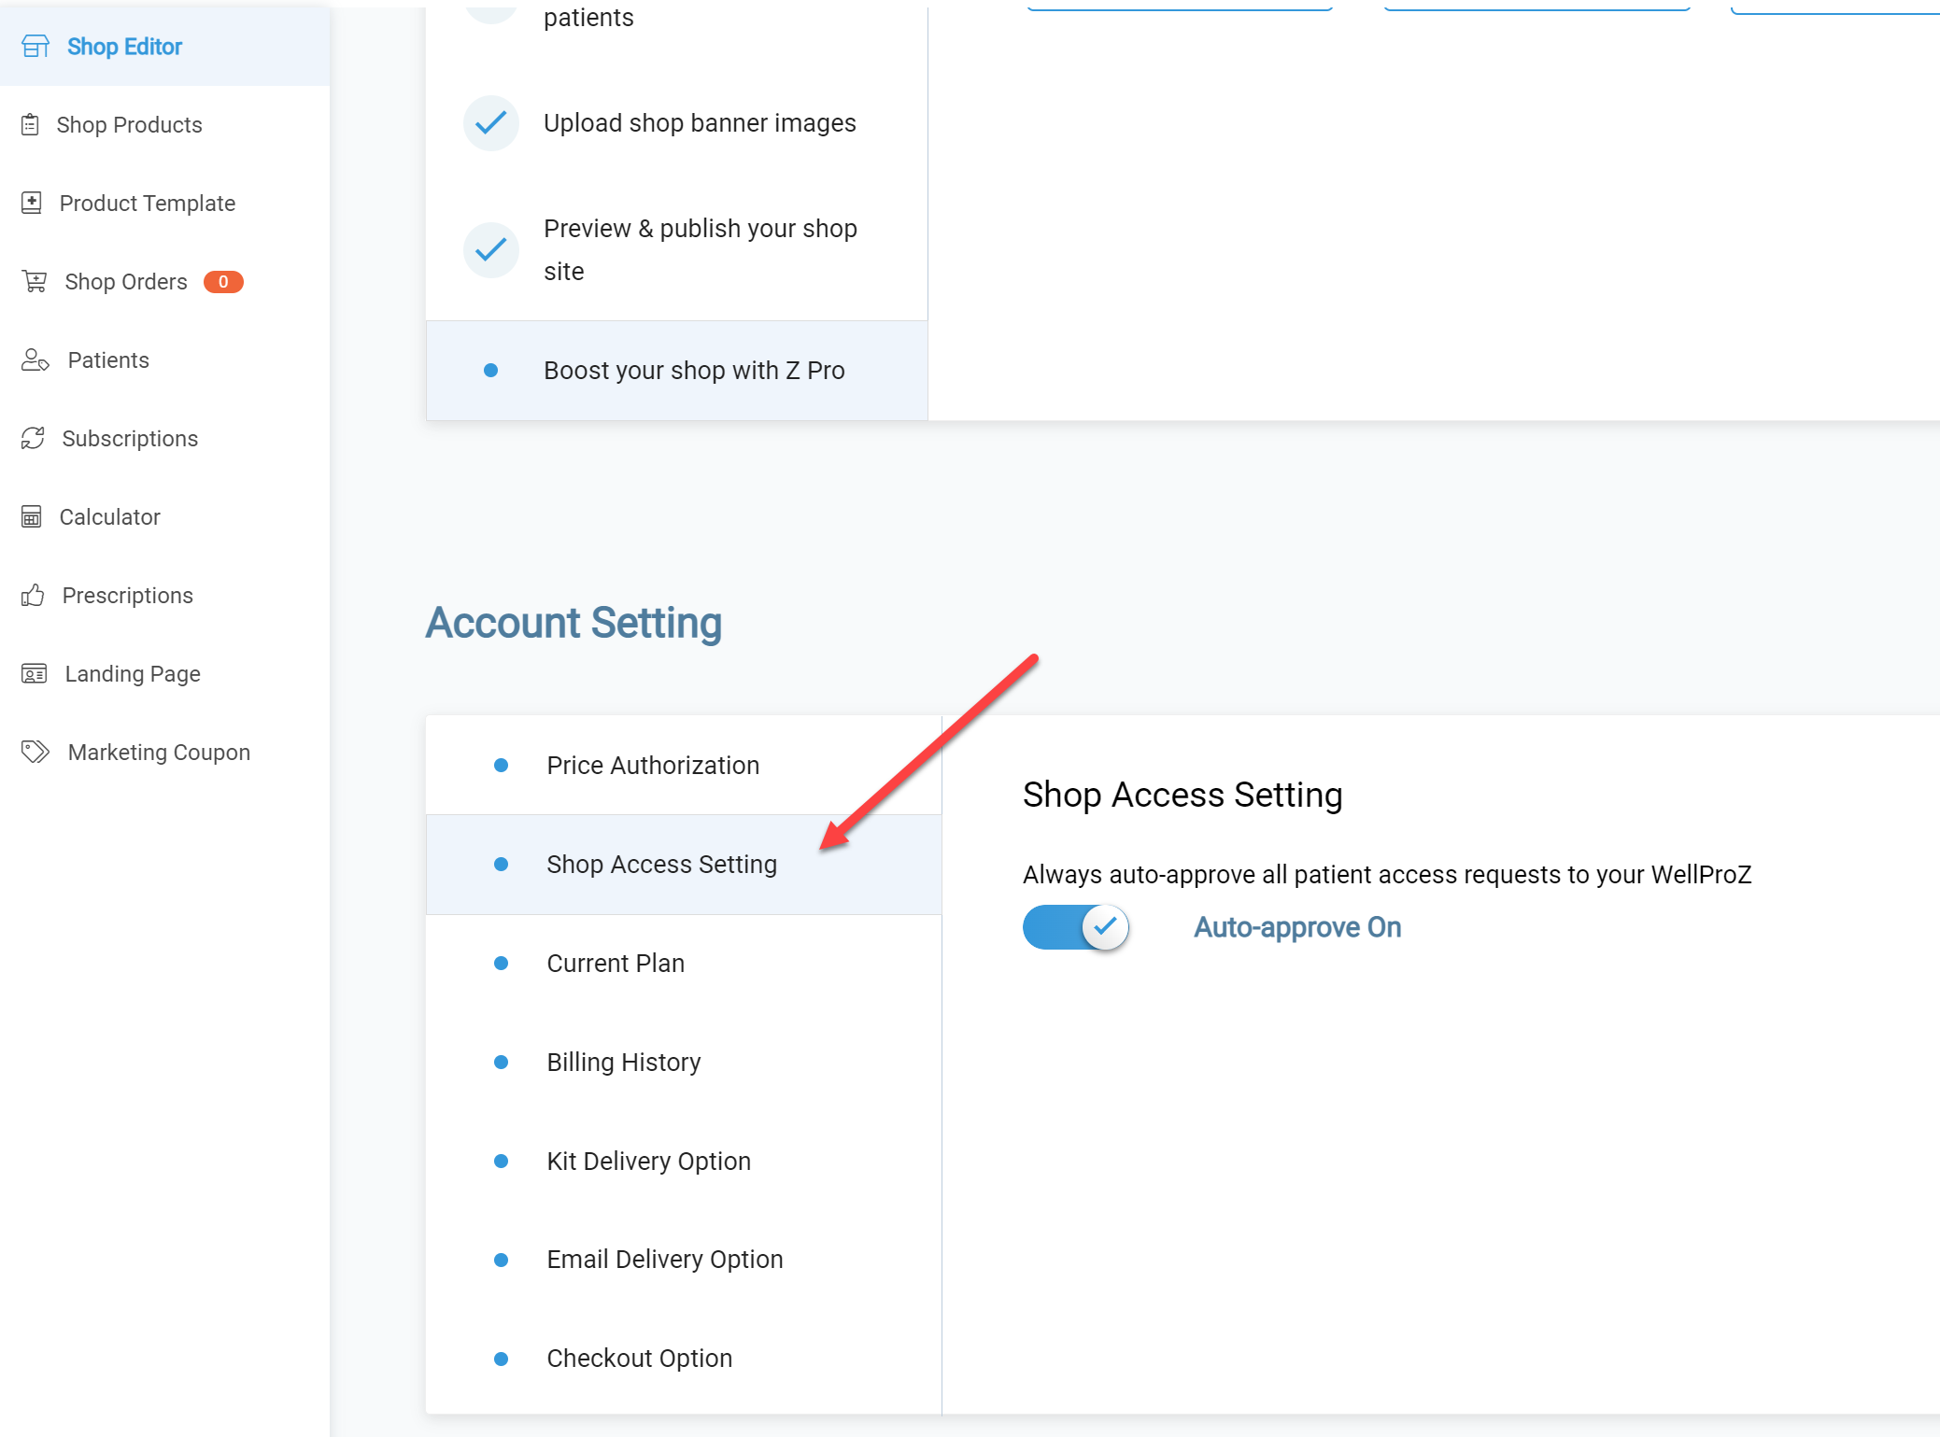This screenshot has width=1940, height=1437.
Task: Select Upload shop banner images step
Action: tap(677, 122)
